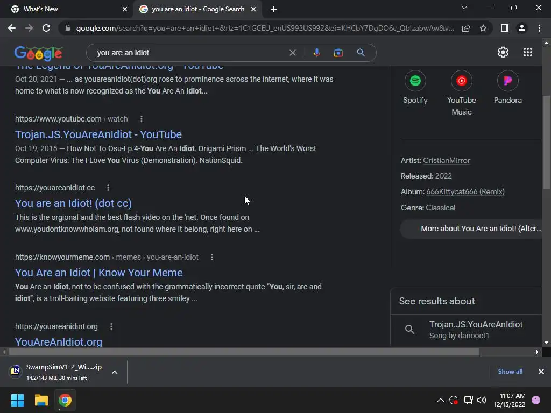The image size is (551, 413).
Task: Close the downloads bar
Action: point(541,372)
